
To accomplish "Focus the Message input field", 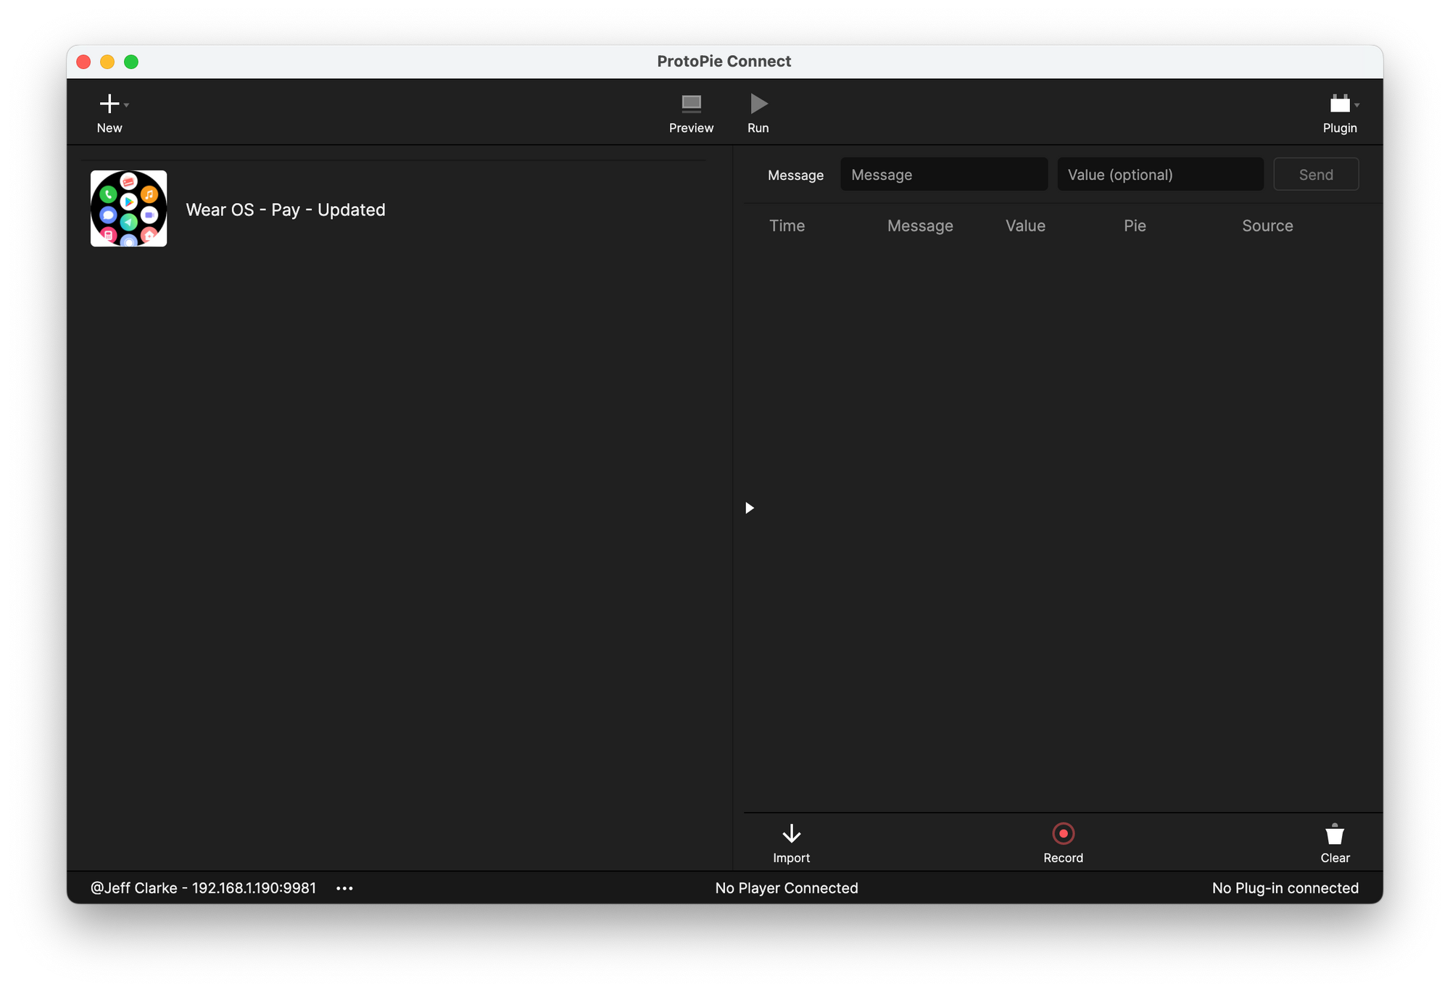I will pyautogui.click(x=943, y=175).
